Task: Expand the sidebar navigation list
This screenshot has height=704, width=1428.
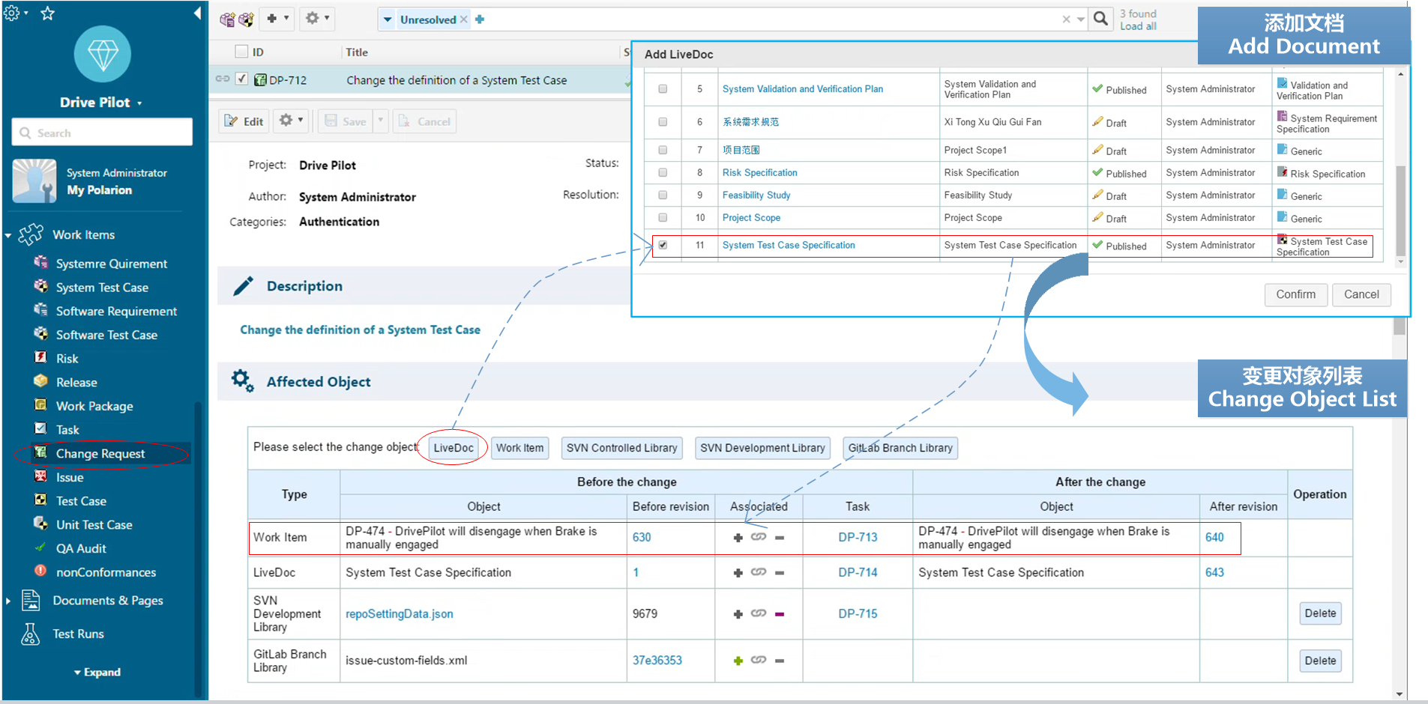Action: [x=97, y=673]
